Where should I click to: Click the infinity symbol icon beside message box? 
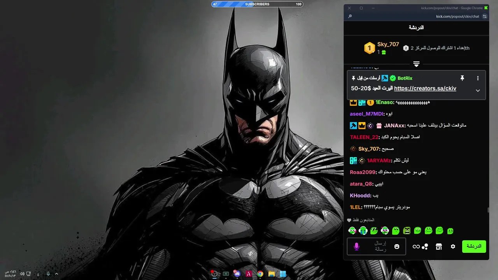[416, 247]
